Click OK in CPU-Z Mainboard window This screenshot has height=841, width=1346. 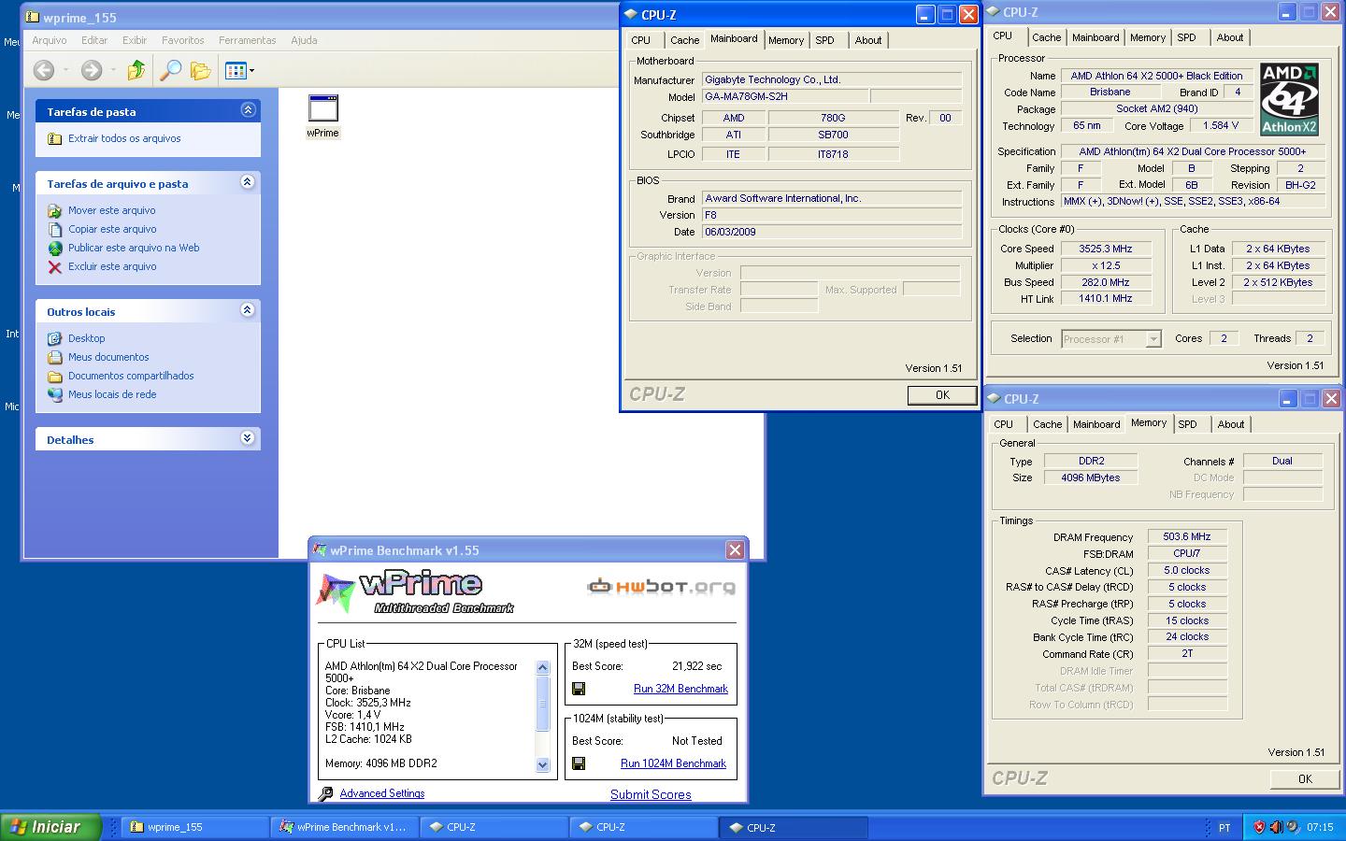[942, 395]
